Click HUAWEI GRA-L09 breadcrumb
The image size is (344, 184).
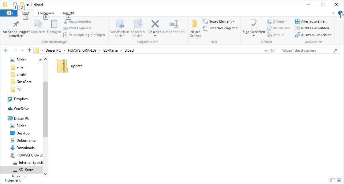pos(82,50)
